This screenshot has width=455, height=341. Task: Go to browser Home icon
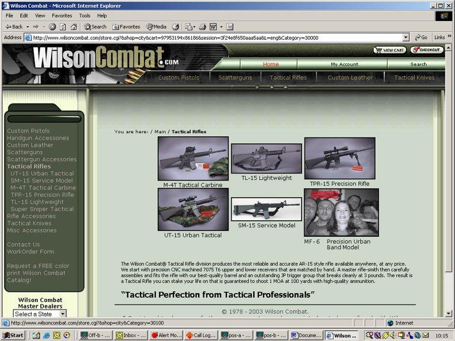(x=73, y=27)
